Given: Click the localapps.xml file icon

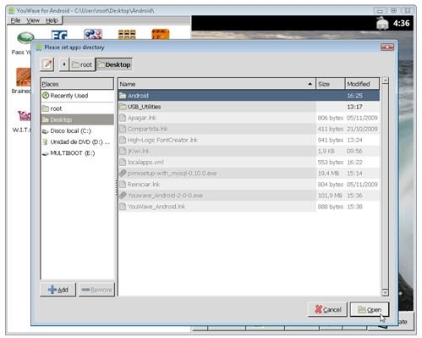Looking at the screenshot, I should click(123, 163).
